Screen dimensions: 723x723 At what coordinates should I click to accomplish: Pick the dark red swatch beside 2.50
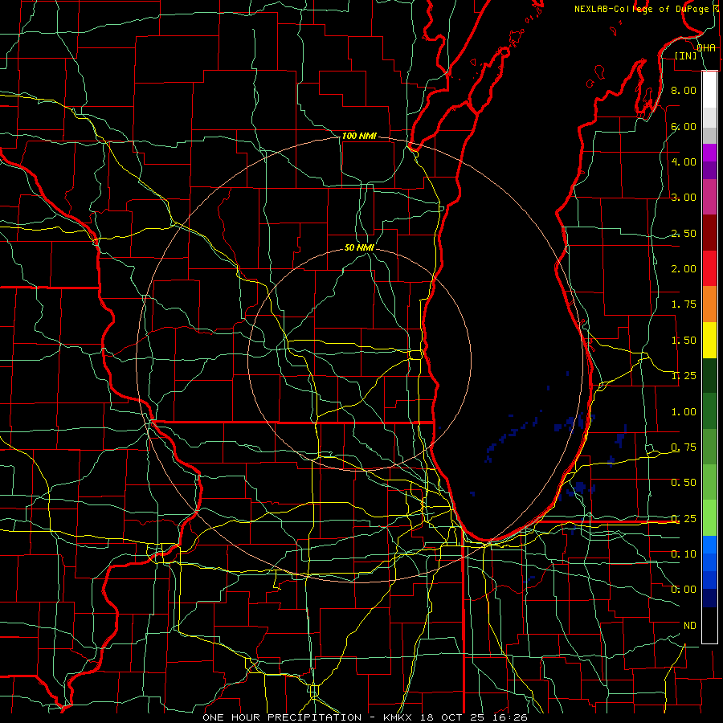click(x=709, y=233)
